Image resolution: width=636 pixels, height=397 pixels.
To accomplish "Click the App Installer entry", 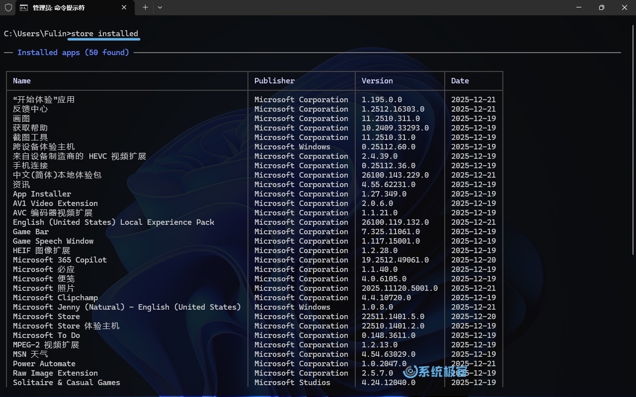I will tap(42, 194).
